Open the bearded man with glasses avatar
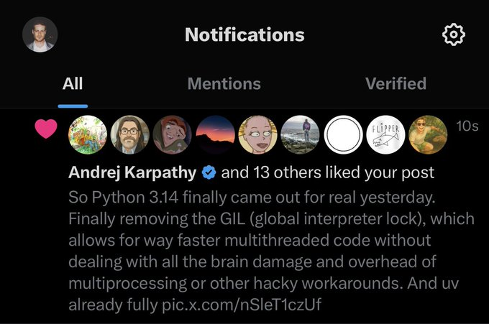 [130, 135]
